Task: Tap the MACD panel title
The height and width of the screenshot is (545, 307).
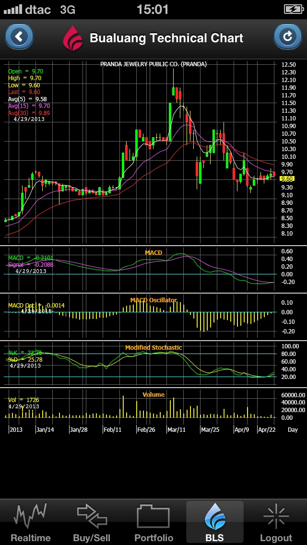Action: 153,253
